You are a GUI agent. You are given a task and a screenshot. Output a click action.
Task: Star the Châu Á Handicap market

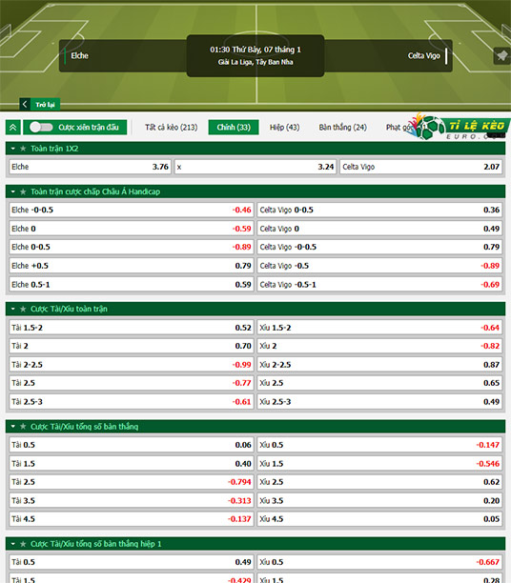pos(23,191)
